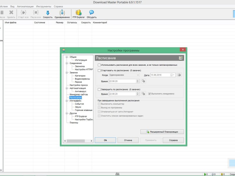The image size is (235, 176).
Task: Open the Инструменты menu
Action: pos(43,6)
